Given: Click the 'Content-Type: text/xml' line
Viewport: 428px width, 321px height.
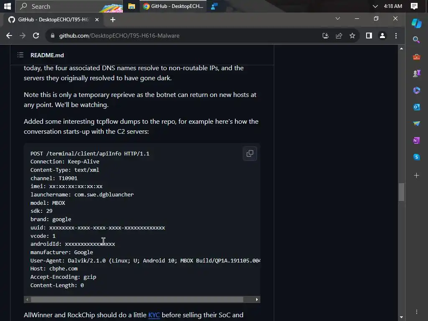Looking at the screenshot, I should pos(65,170).
